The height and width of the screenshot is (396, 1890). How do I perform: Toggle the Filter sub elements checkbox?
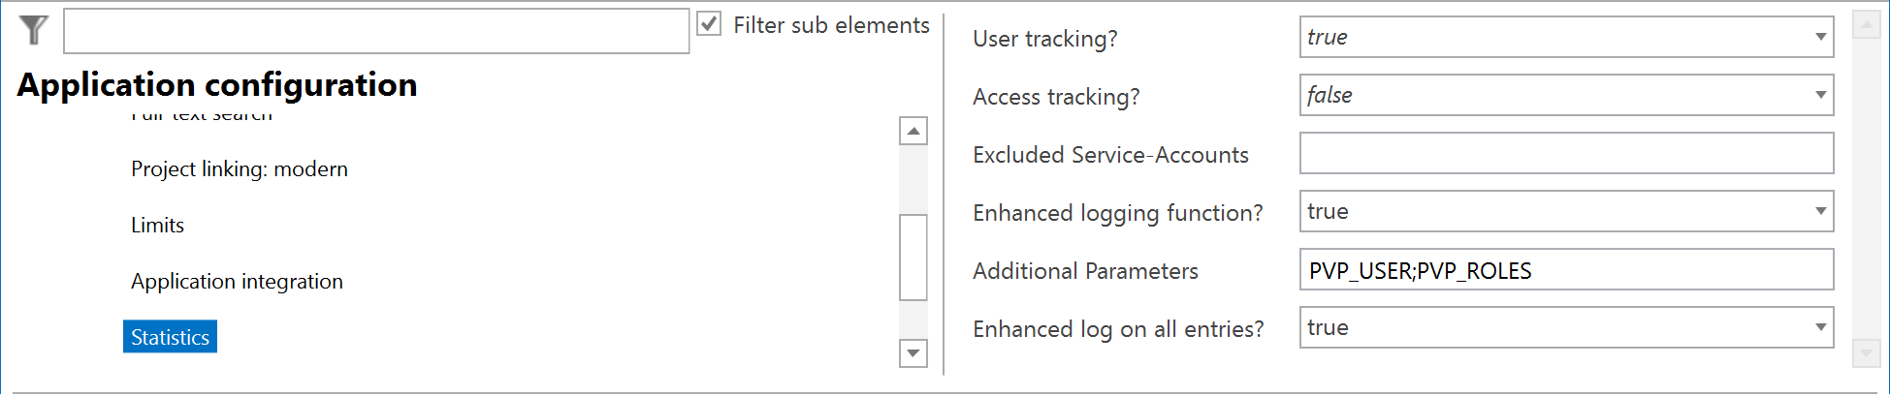[710, 24]
